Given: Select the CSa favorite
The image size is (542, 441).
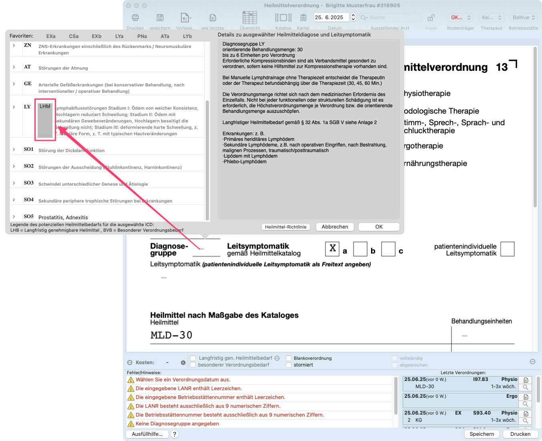Looking at the screenshot, I should [x=74, y=36].
